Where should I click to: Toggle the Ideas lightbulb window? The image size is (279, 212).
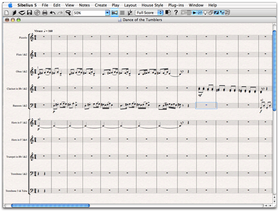[205, 13]
